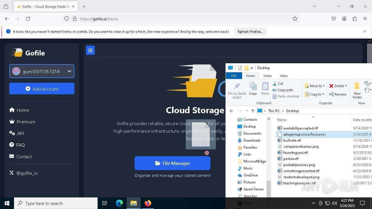Screen dimensions: 372x209
Task: Close the Gofile browser tab
Action: [x=73, y=6]
